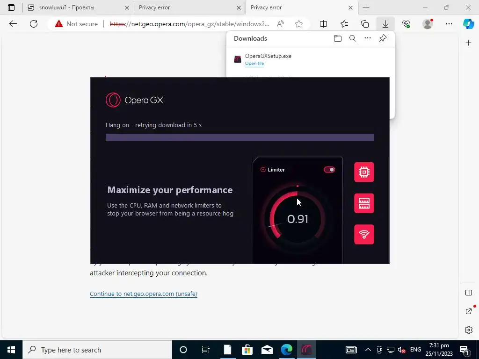
Task: Click Microsoft Edge taskbar icon
Action: pos(287,350)
